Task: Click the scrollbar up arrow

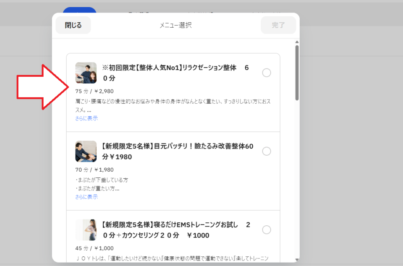Action: coord(297,42)
